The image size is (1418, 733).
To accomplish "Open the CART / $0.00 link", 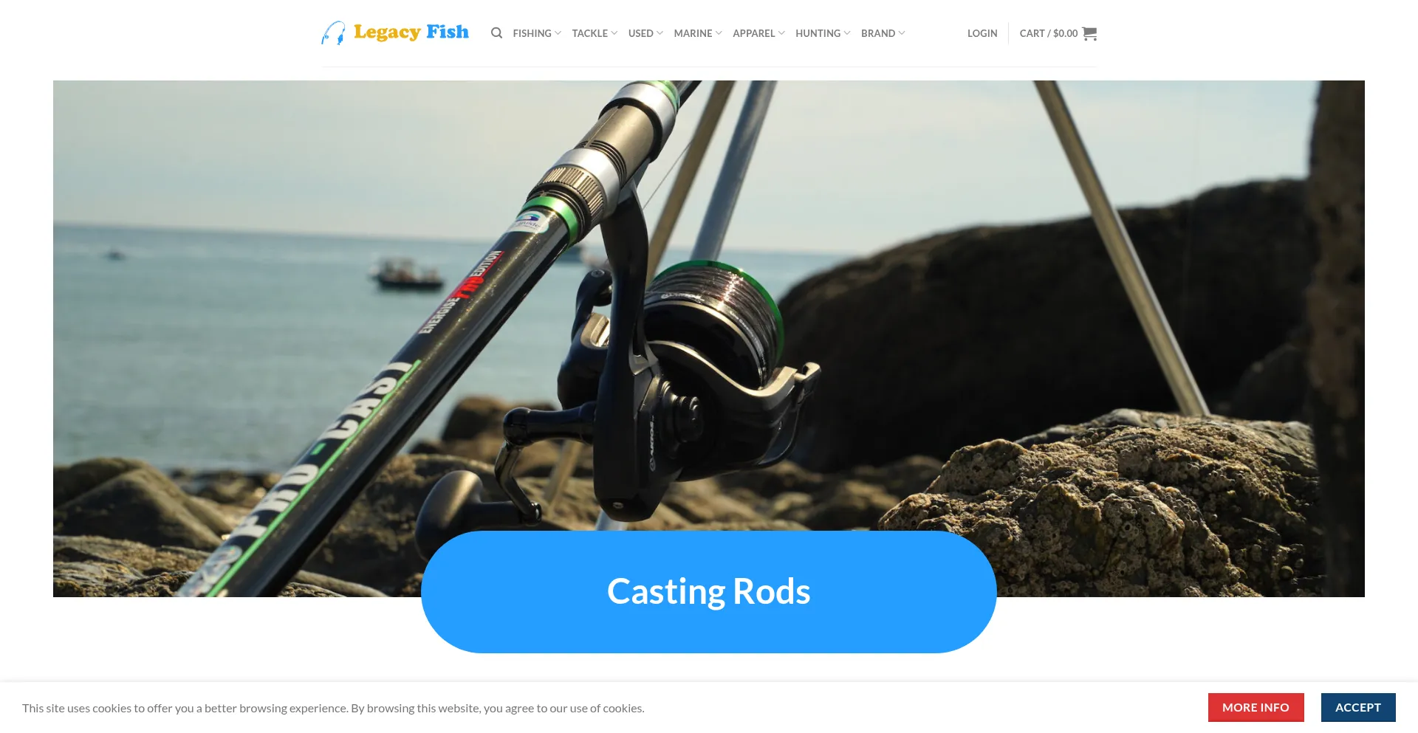I will (1049, 33).
